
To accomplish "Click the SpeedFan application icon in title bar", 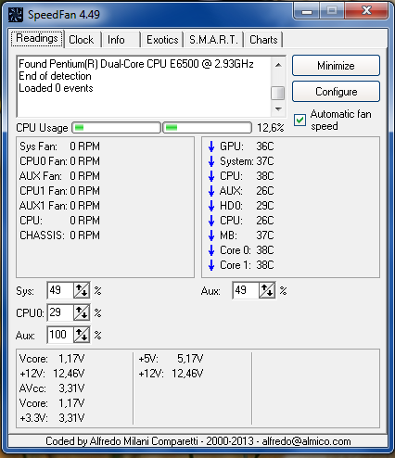I will coord(16,15).
